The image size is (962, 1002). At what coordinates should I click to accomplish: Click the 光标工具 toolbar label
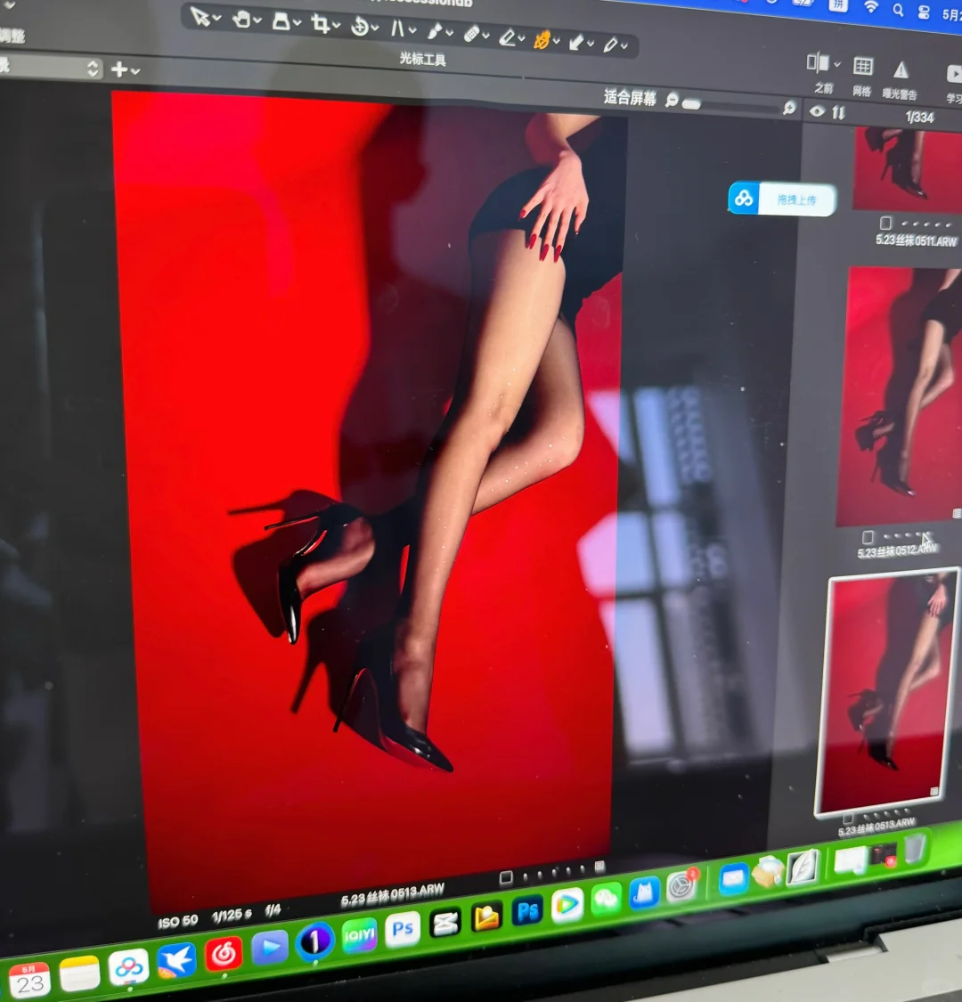422,59
